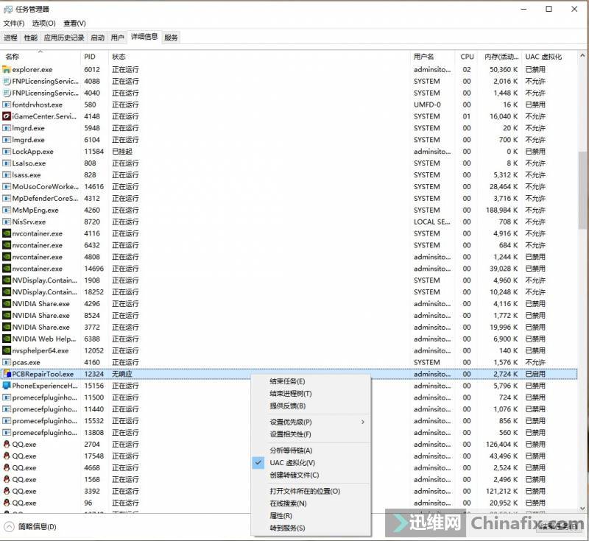Click the MsMpEng.exe process icon
The height and width of the screenshot is (541, 589).
pyautogui.click(x=7, y=211)
